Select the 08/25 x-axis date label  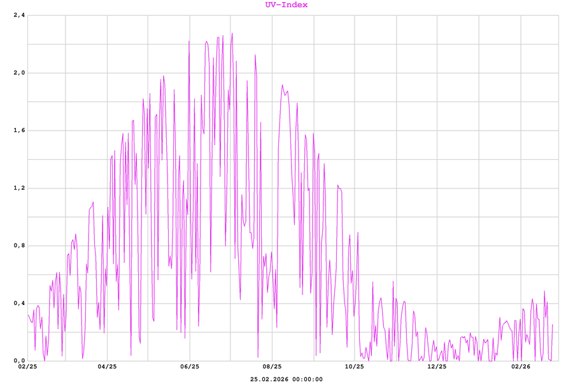[272, 367]
